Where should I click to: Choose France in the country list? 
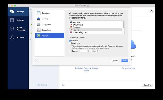pos(96,30)
